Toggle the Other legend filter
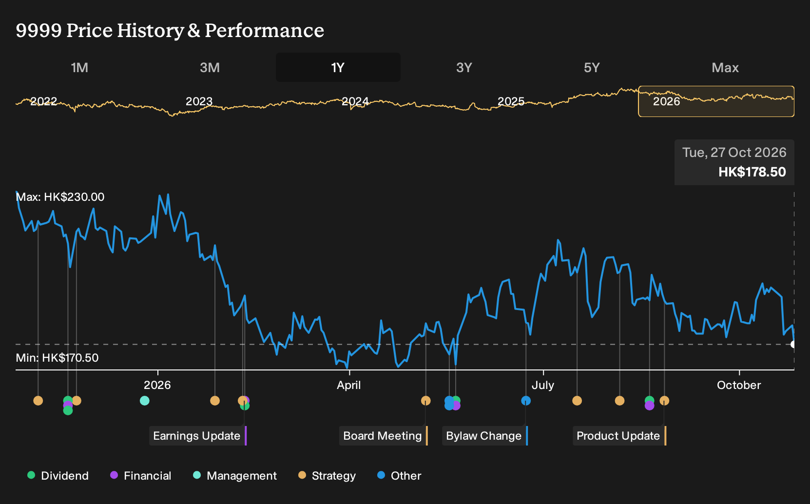This screenshot has height=504, width=810. pyautogui.click(x=399, y=476)
